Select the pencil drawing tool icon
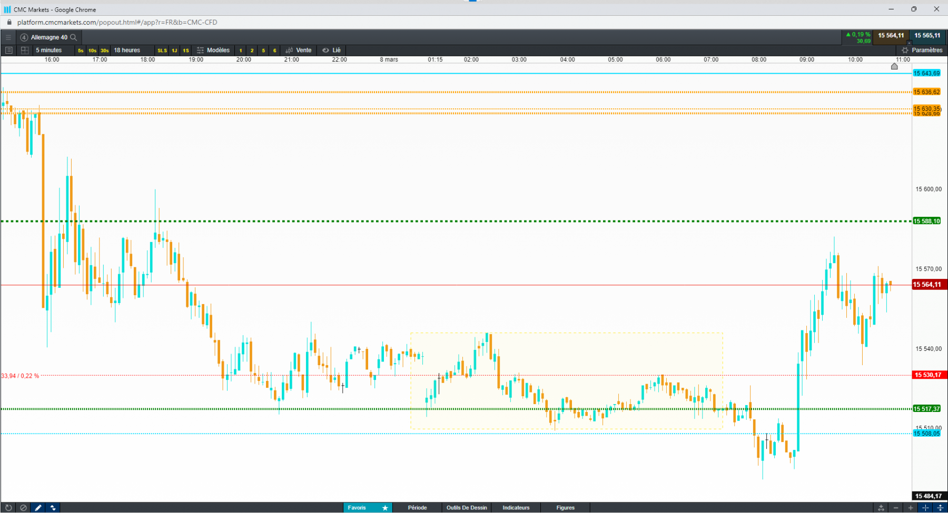 click(38, 508)
